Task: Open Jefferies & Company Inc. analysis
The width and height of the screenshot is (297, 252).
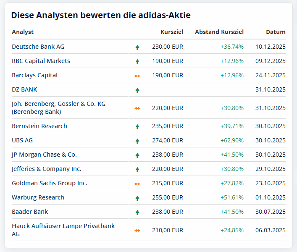Action: (47, 169)
